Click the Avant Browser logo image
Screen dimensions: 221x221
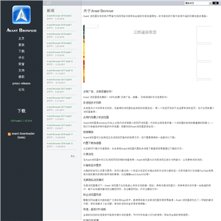click(21, 15)
